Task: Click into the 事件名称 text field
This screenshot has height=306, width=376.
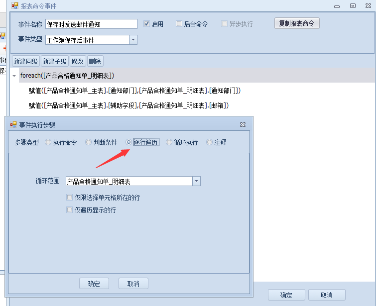Action: coord(91,24)
